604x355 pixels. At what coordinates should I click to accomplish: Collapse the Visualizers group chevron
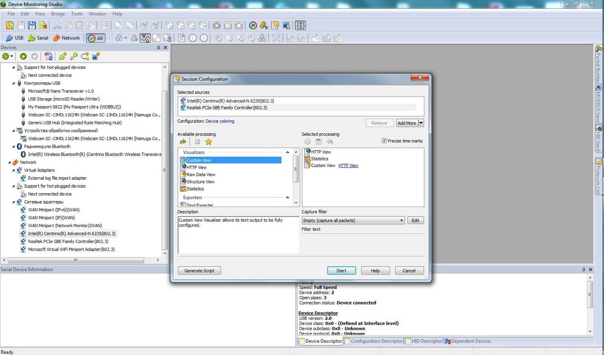click(x=287, y=152)
